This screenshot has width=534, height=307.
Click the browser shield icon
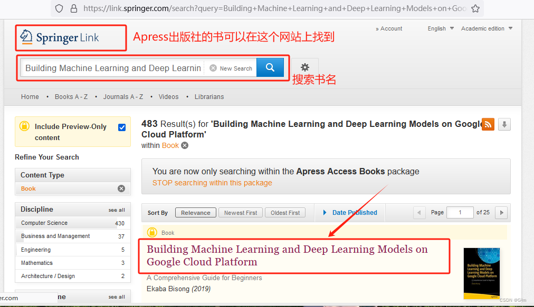[59, 8]
